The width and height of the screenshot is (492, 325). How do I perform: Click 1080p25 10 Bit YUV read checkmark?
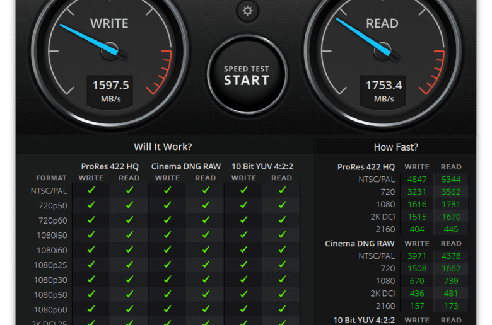(282, 264)
